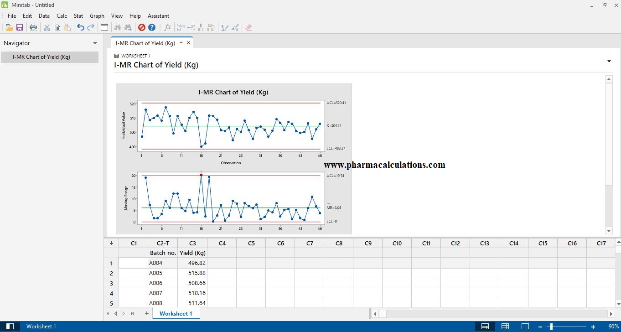The height and width of the screenshot is (332, 621).
Task: Open Help via the blue question mark icon
Action: 152,27
